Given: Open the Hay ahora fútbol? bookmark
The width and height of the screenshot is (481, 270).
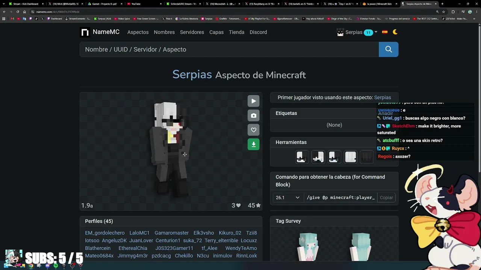Looking at the screenshot, I should tap(313, 19).
